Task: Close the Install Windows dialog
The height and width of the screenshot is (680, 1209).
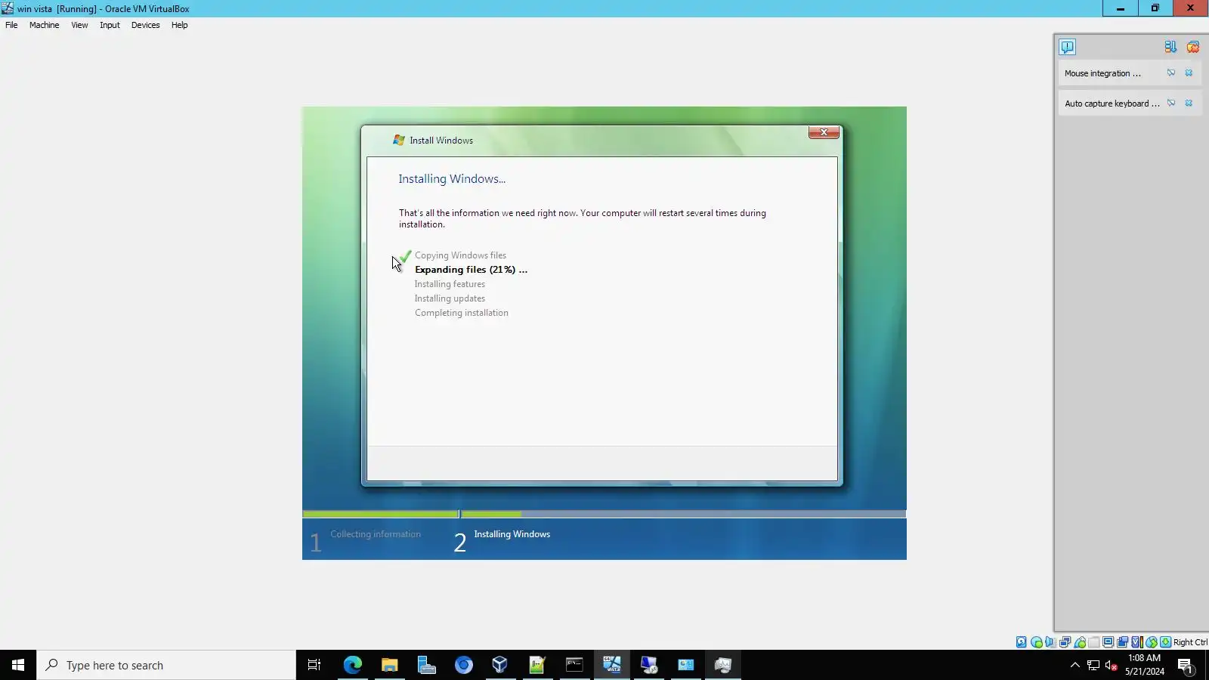Action: pos(824,132)
